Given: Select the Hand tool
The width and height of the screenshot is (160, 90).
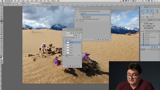Looking at the screenshot, I should (x=2, y=49).
